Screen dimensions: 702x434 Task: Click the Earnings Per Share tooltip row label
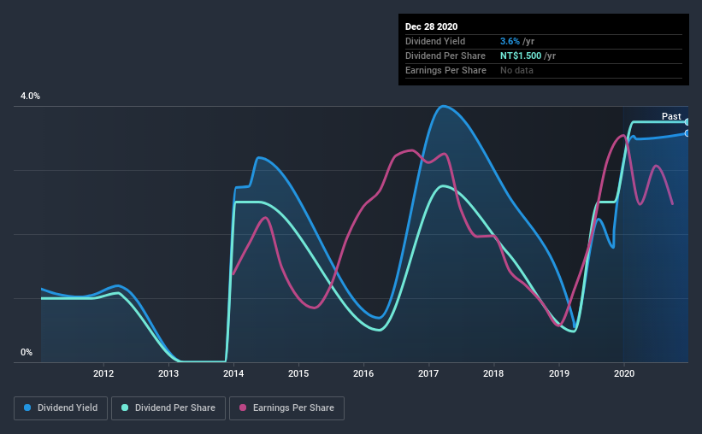[445, 70]
